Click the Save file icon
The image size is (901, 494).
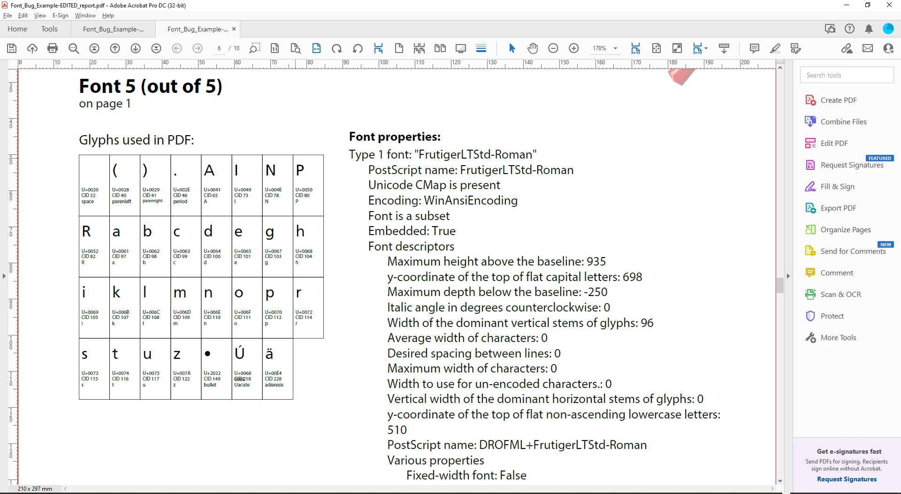click(x=12, y=48)
